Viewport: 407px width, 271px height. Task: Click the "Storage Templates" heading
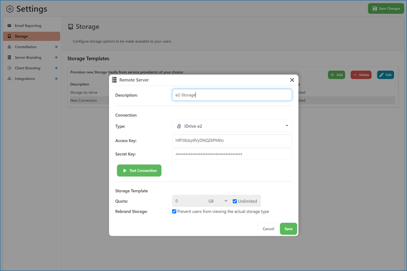point(88,59)
